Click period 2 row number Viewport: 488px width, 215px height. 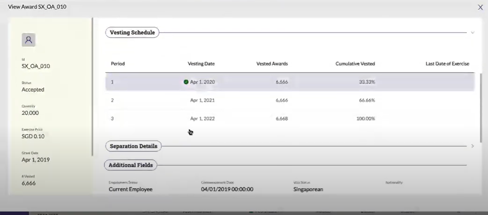(x=112, y=101)
